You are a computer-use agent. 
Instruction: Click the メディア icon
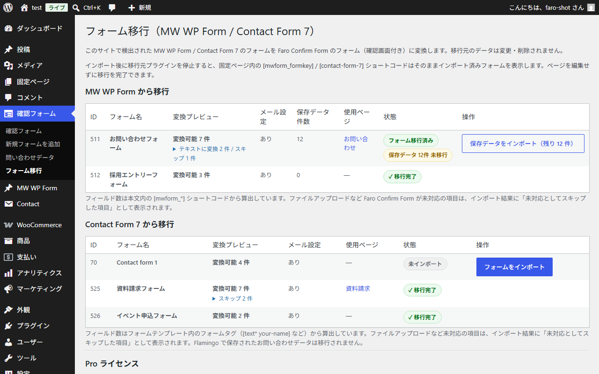8,65
